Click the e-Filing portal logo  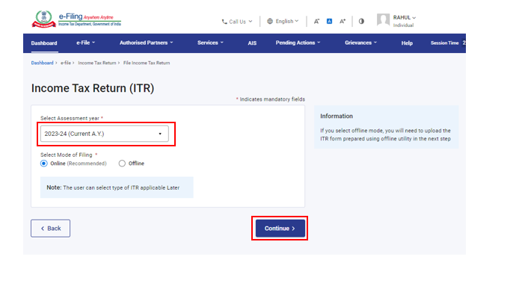[x=76, y=19]
